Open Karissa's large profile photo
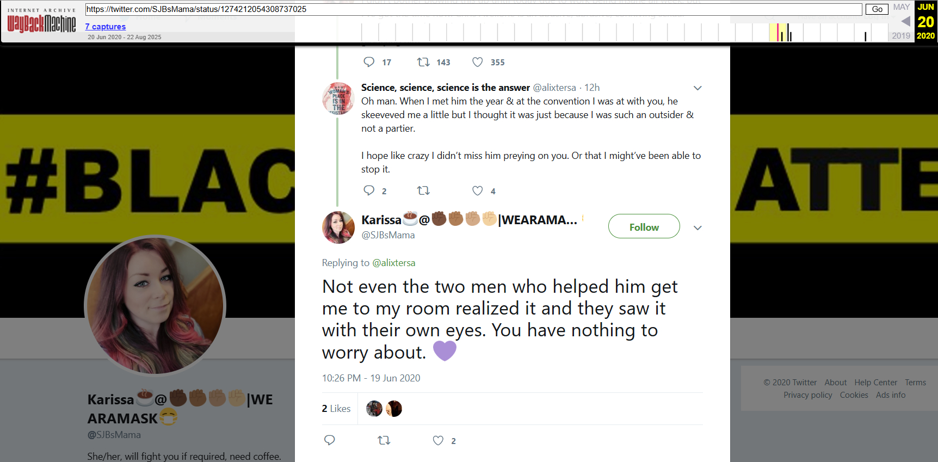Image resolution: width=938 pixels, height=462 pixels. pos(155,305)
